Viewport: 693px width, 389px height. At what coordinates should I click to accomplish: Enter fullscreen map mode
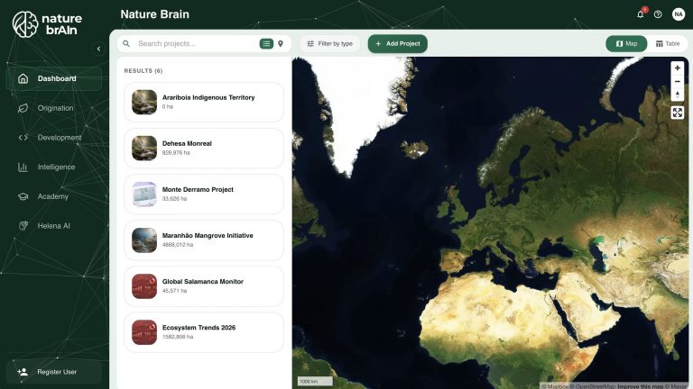[x=678, y=113]
